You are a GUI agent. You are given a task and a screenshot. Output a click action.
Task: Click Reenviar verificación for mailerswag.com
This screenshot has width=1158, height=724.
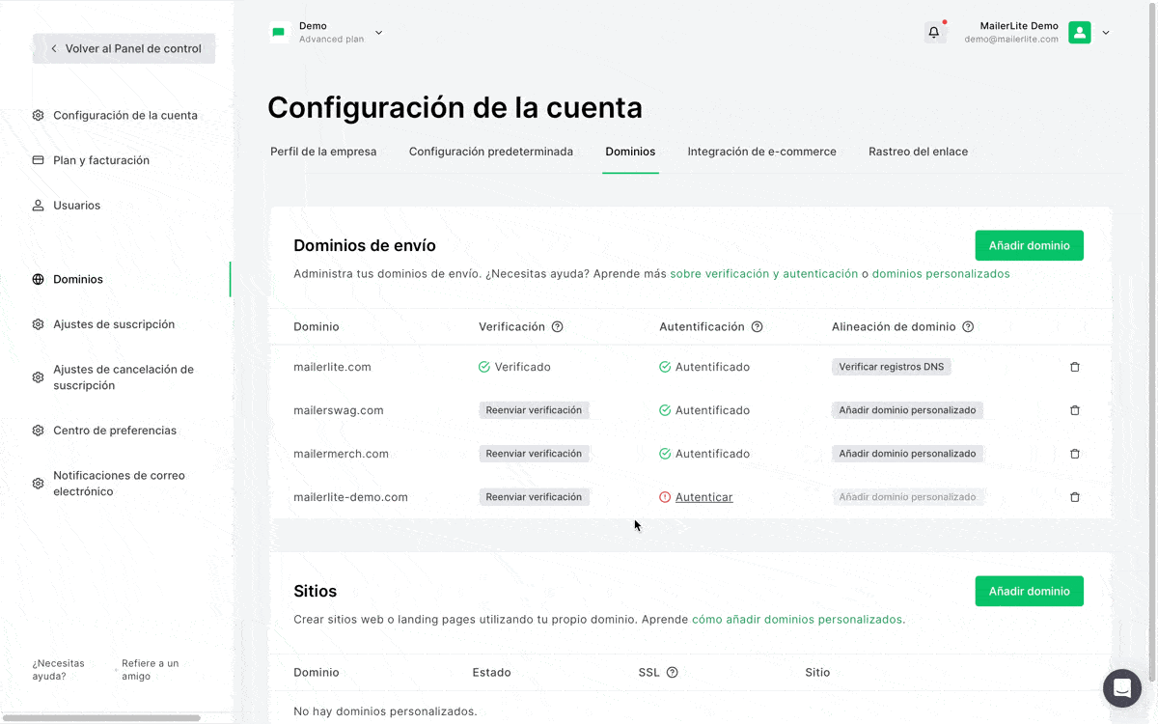pos(534,410)
